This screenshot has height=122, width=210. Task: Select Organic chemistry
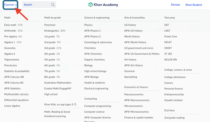pos(94,60)
